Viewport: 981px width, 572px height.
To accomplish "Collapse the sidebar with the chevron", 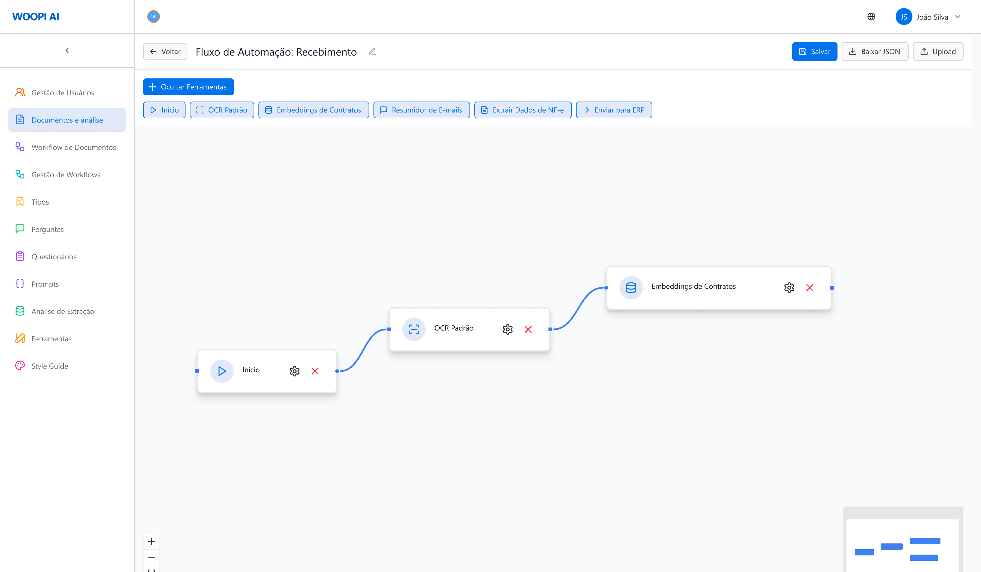I will [66, 50].
